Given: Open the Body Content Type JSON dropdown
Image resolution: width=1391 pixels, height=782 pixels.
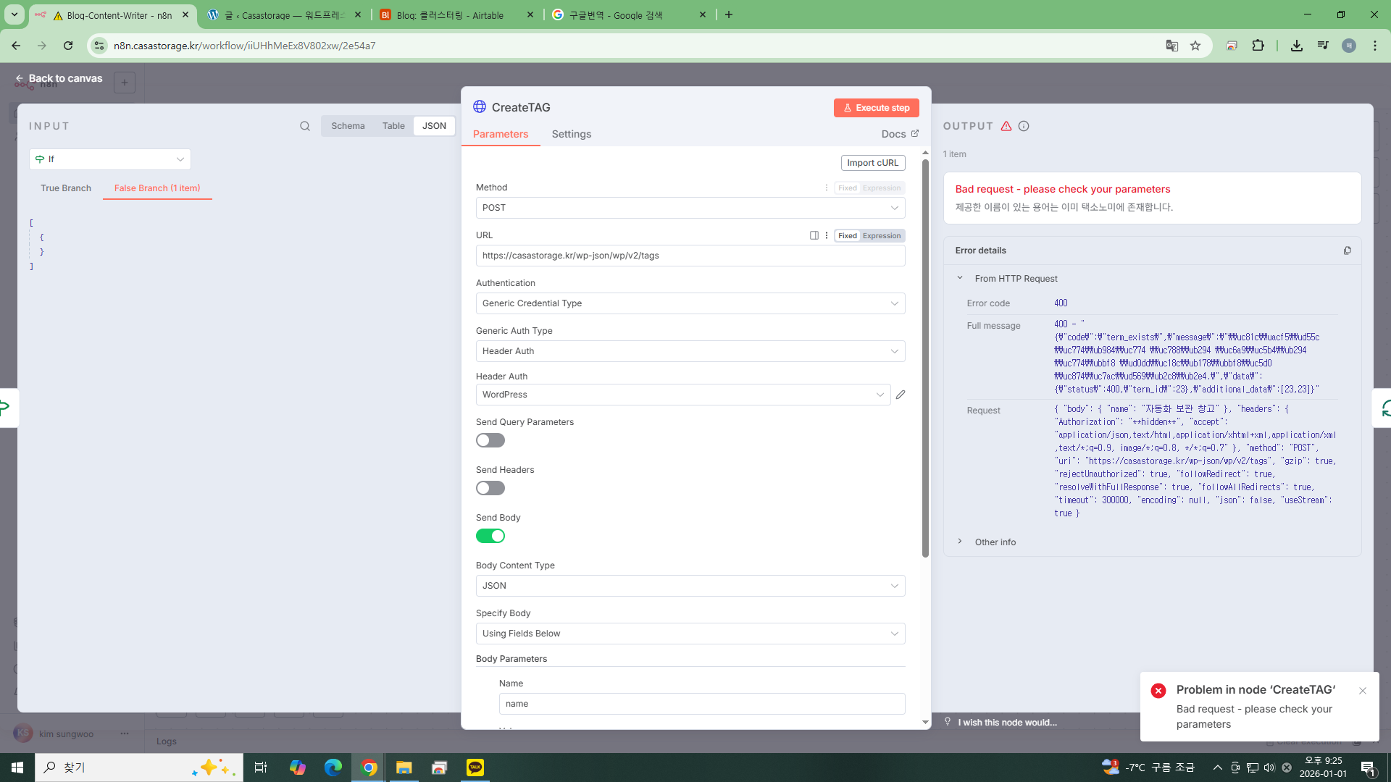Looking at the screenshot, I should (x=690, y=586).
